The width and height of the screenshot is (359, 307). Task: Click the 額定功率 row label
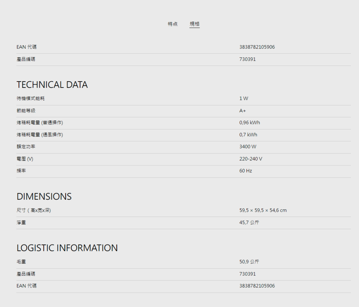[x=26, y=147]
